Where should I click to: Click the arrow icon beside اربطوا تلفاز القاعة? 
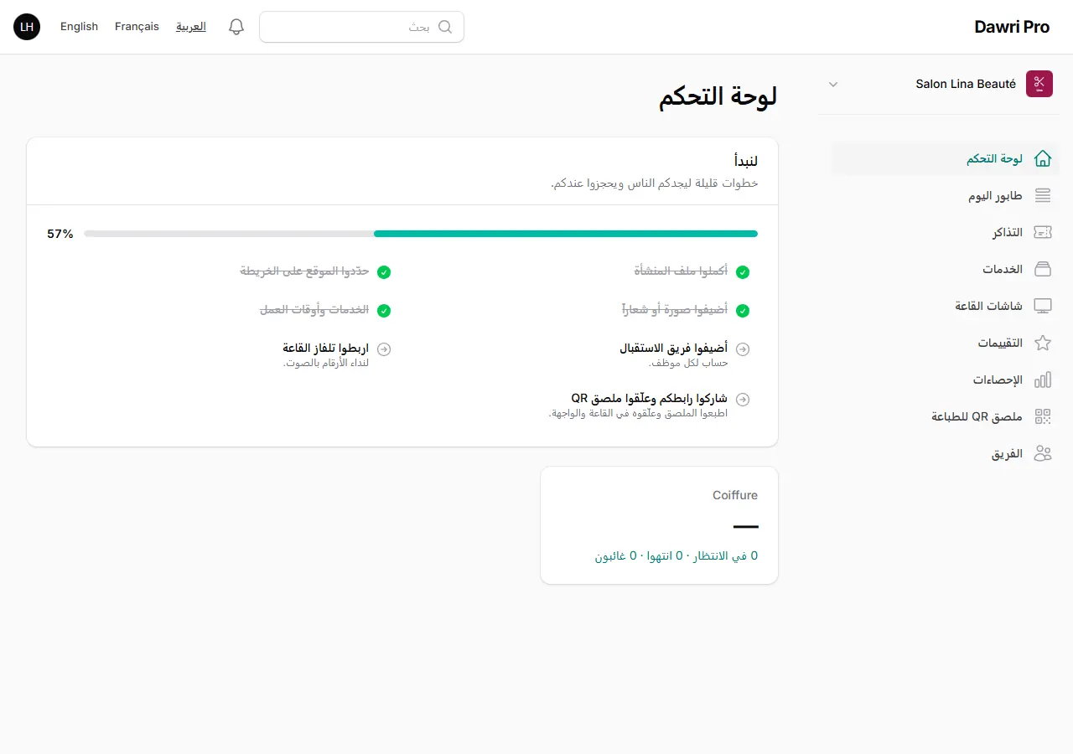(x=384, y=349)
